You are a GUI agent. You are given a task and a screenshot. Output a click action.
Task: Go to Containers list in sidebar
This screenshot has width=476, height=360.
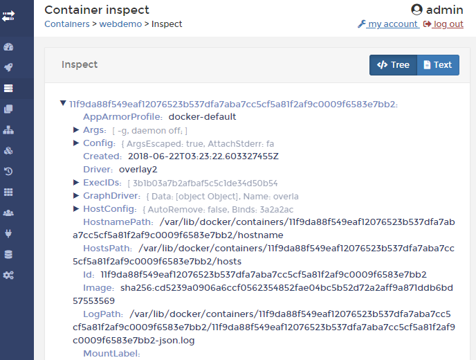pos(8,89)
